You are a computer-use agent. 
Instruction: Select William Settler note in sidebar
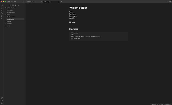15,19
